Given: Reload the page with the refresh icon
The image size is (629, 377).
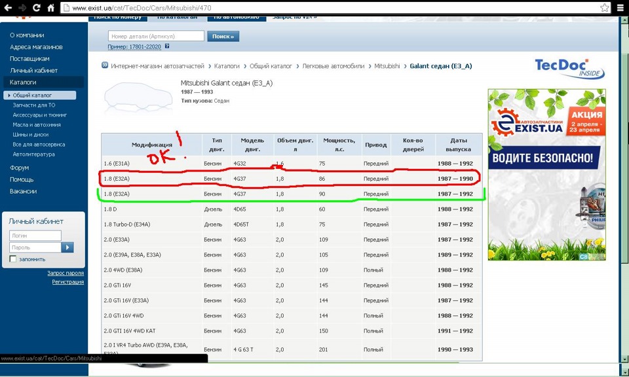Looking at the screenshot, I should 37,8.
